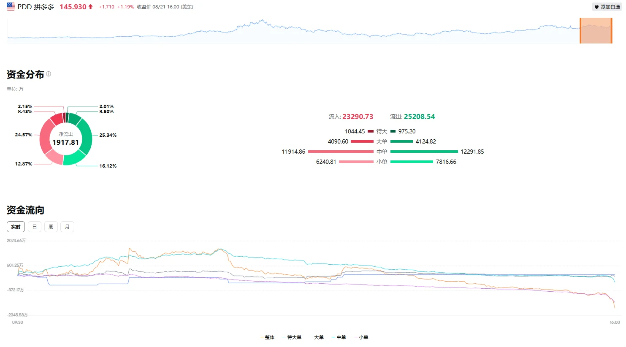This screenshot has width=626, height=347.
Task: Click the -872.17万 axis label
Action: tap(15, 290)
